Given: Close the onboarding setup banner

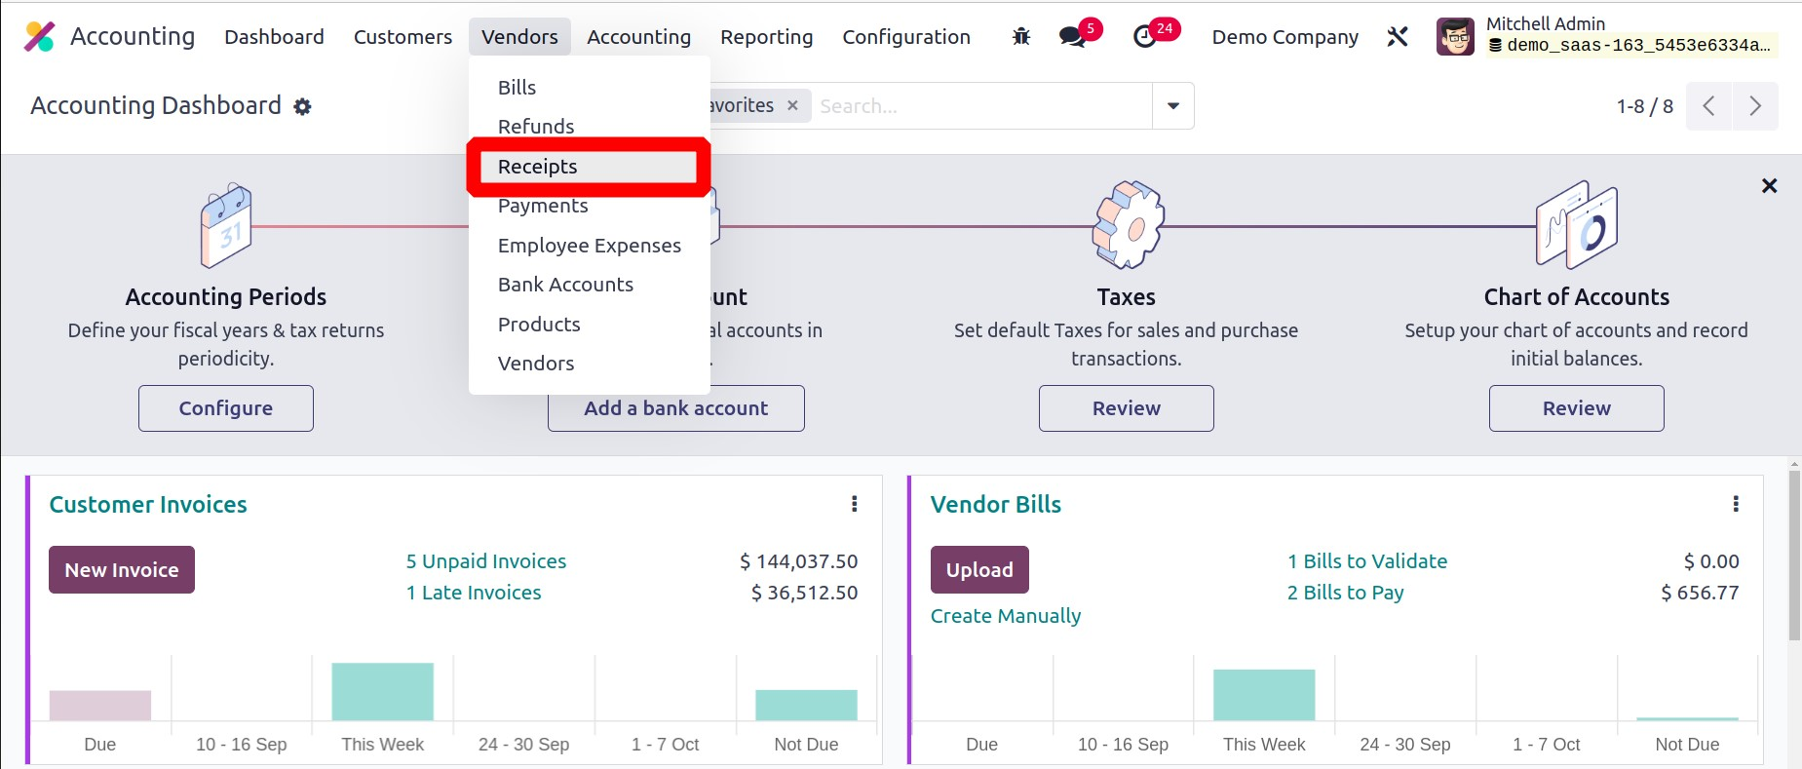Looking at the screenshot, I should [x=1769, y=186].
